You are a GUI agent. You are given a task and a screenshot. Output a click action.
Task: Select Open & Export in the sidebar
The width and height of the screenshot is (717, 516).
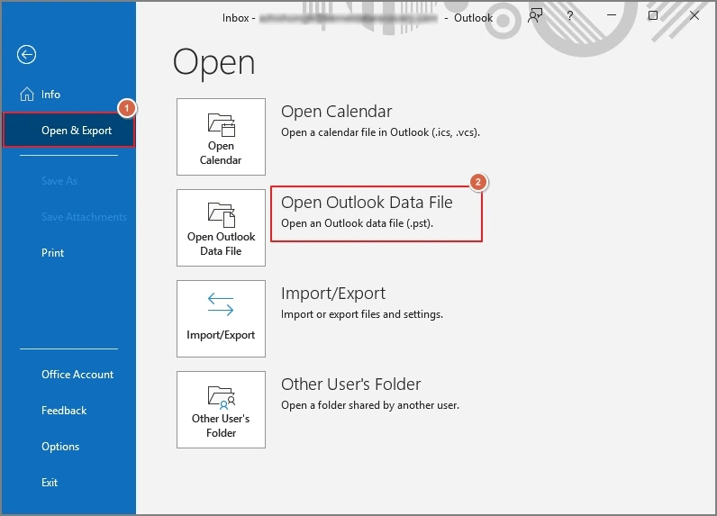(68, 131)
